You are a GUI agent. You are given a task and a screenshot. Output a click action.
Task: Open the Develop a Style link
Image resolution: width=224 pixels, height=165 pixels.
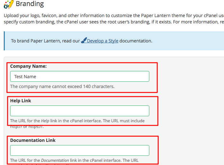[103, 41]
